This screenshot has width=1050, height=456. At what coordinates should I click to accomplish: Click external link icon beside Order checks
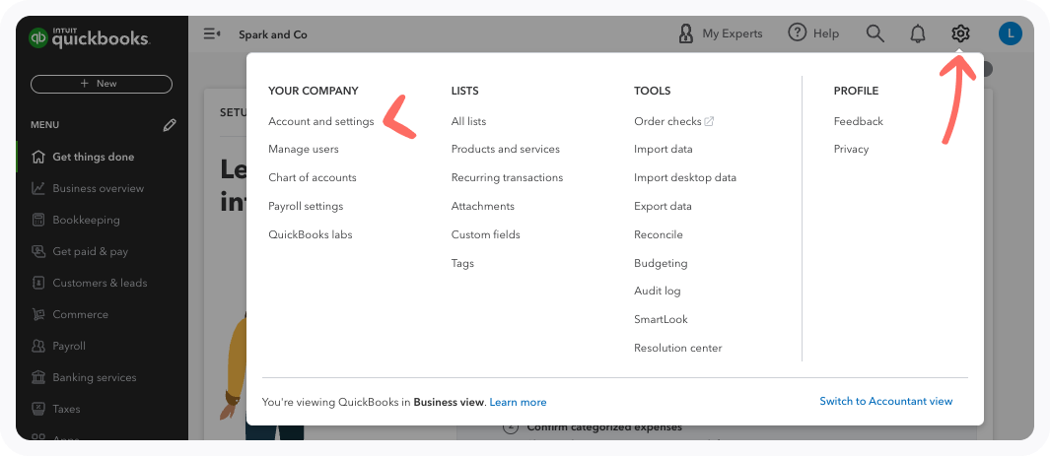[709, 122]
